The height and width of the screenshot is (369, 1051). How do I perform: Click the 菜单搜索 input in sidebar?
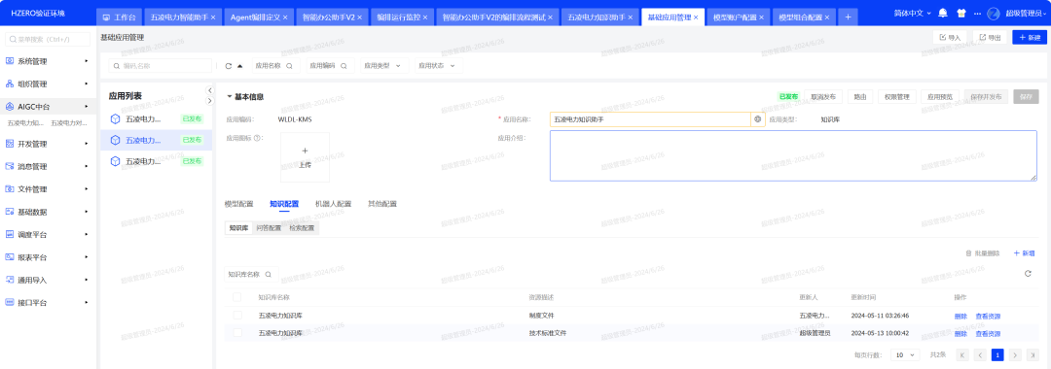click(48, 40)
